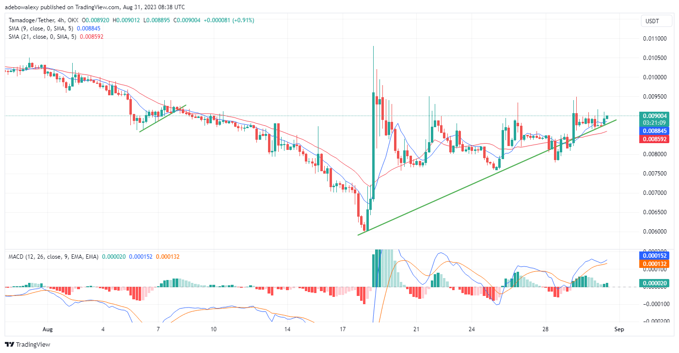The height and width of the screenshot is (353, 679).
Task: Click the 0.006000 price axis level
Action: [655, 232]
